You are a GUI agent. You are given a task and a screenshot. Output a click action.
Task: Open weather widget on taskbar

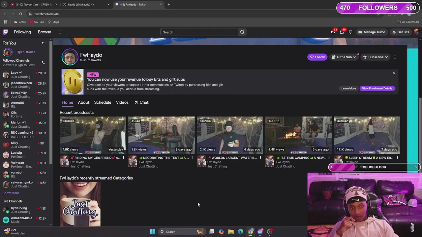pyautogui.click(x=15, y=232)
